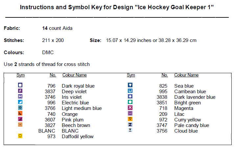The image size is (235, 149).
Task: Select the BLANC colour name entry
Action: pos(70,131)
